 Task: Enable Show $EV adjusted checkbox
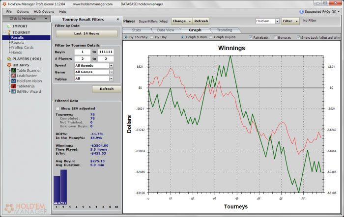[x=57, y=108]
